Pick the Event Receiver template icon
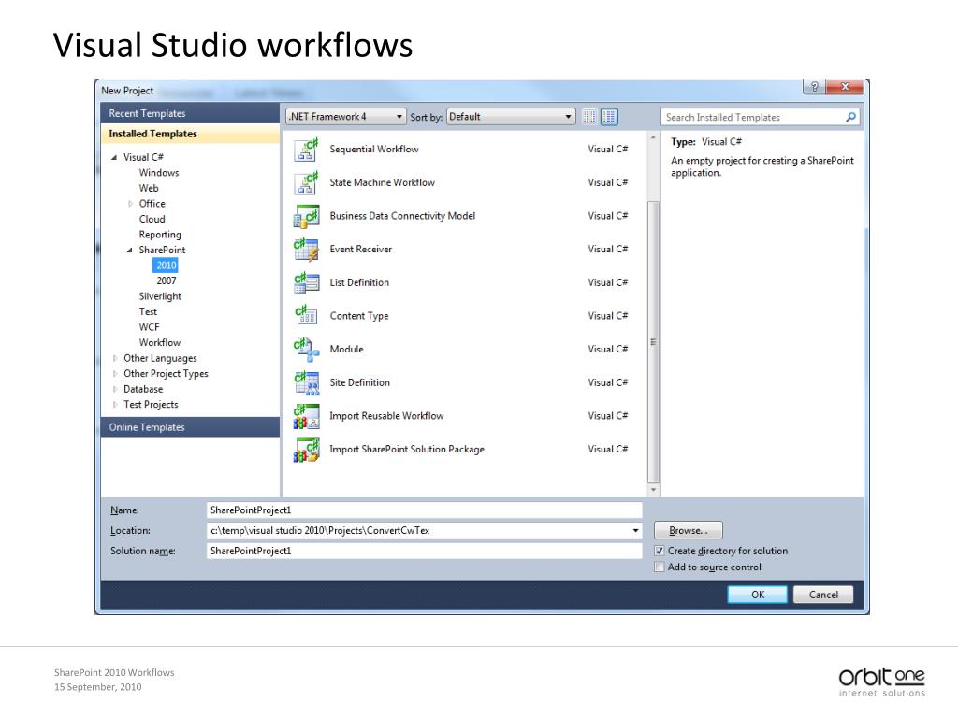The width and height of the screenshot is (958, 718). click(306, 249)
